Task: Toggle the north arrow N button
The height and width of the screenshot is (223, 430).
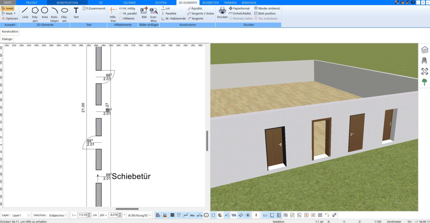Action: click(248, 215)
